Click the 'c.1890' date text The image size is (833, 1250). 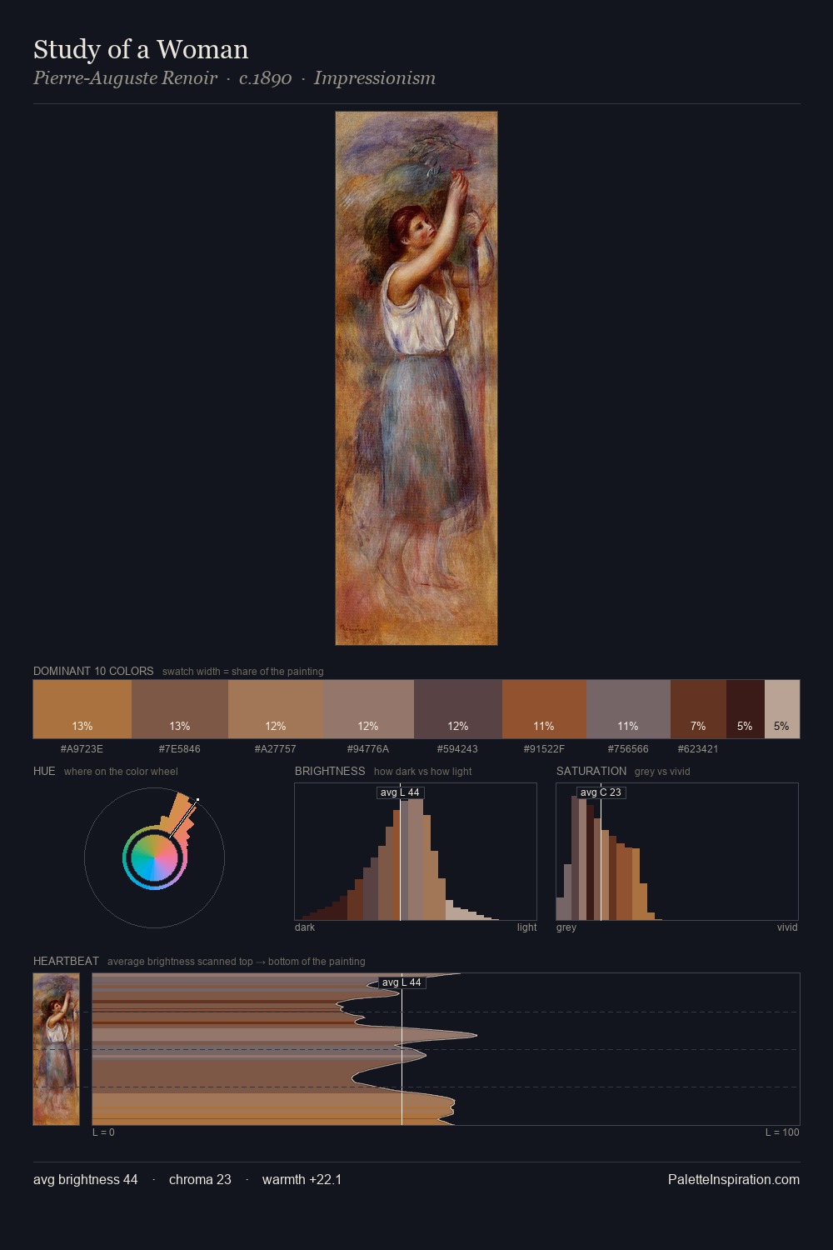coord(265,78)
